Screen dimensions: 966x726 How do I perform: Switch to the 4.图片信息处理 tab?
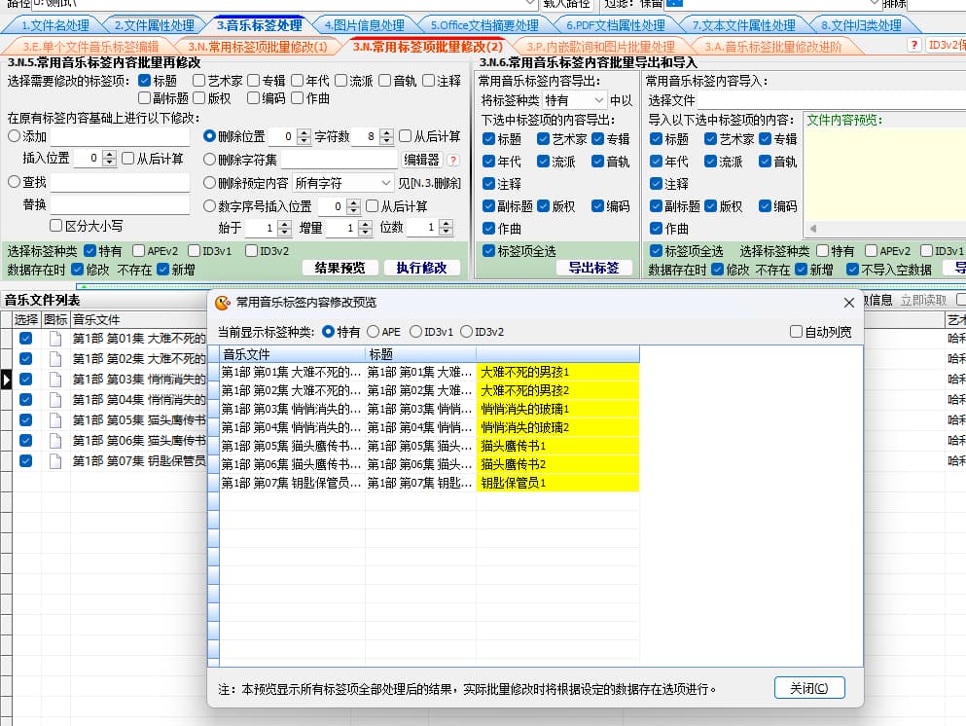pos(364,25)
